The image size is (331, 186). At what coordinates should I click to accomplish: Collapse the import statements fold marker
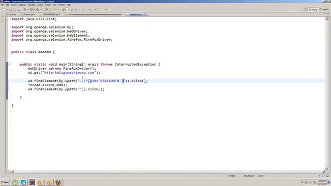[x=10, y=19]
